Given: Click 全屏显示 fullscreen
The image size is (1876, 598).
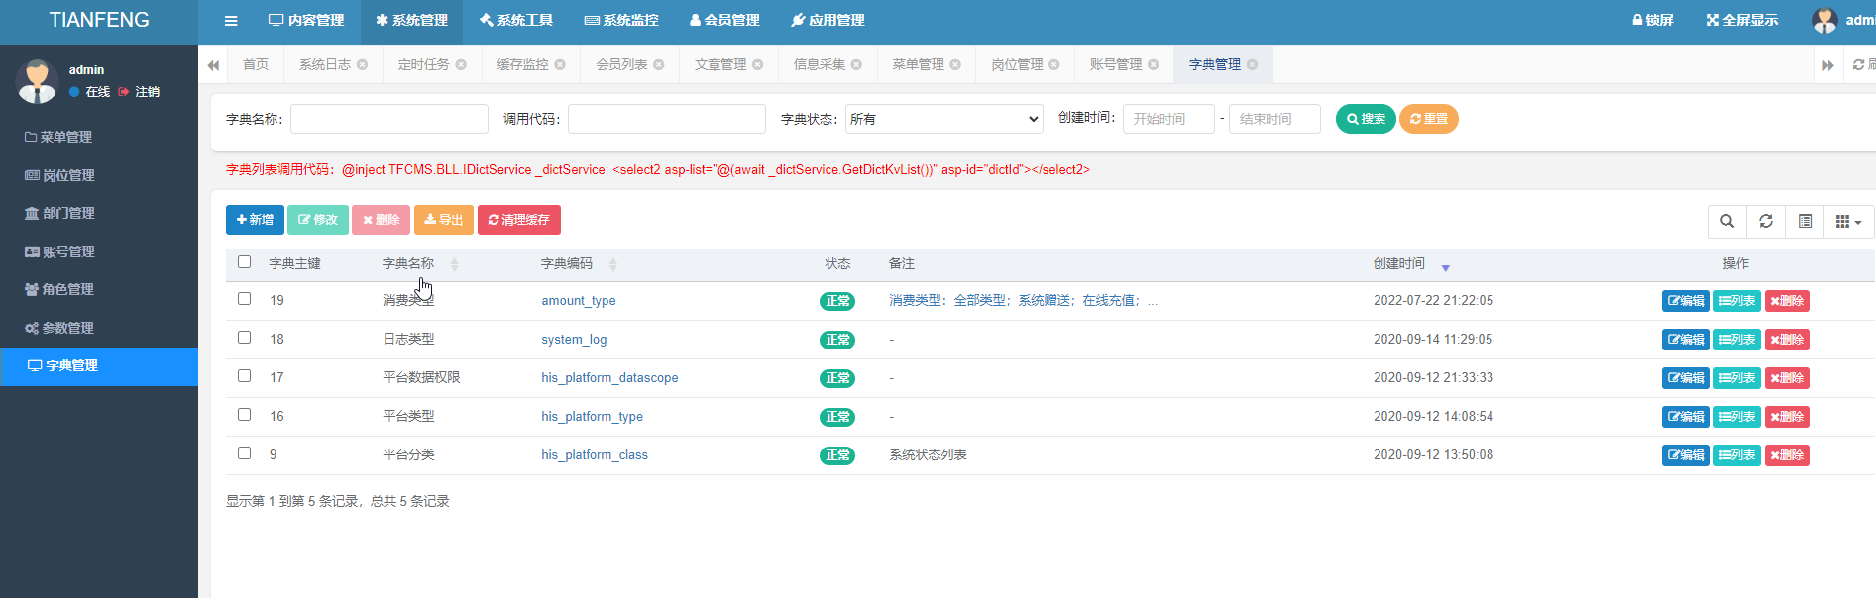Looking at the screenshot, I should 1742,21.
